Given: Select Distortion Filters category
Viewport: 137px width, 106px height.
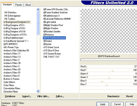Looking at the screenshot, I should [x=11, y=91].
